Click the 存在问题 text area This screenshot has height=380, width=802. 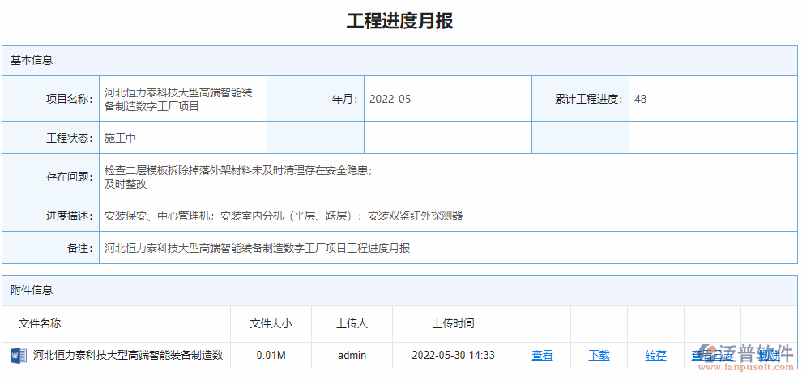pos(238,177)
